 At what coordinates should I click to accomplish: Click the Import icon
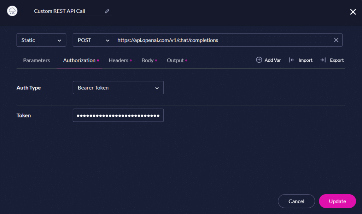[292, 60]
